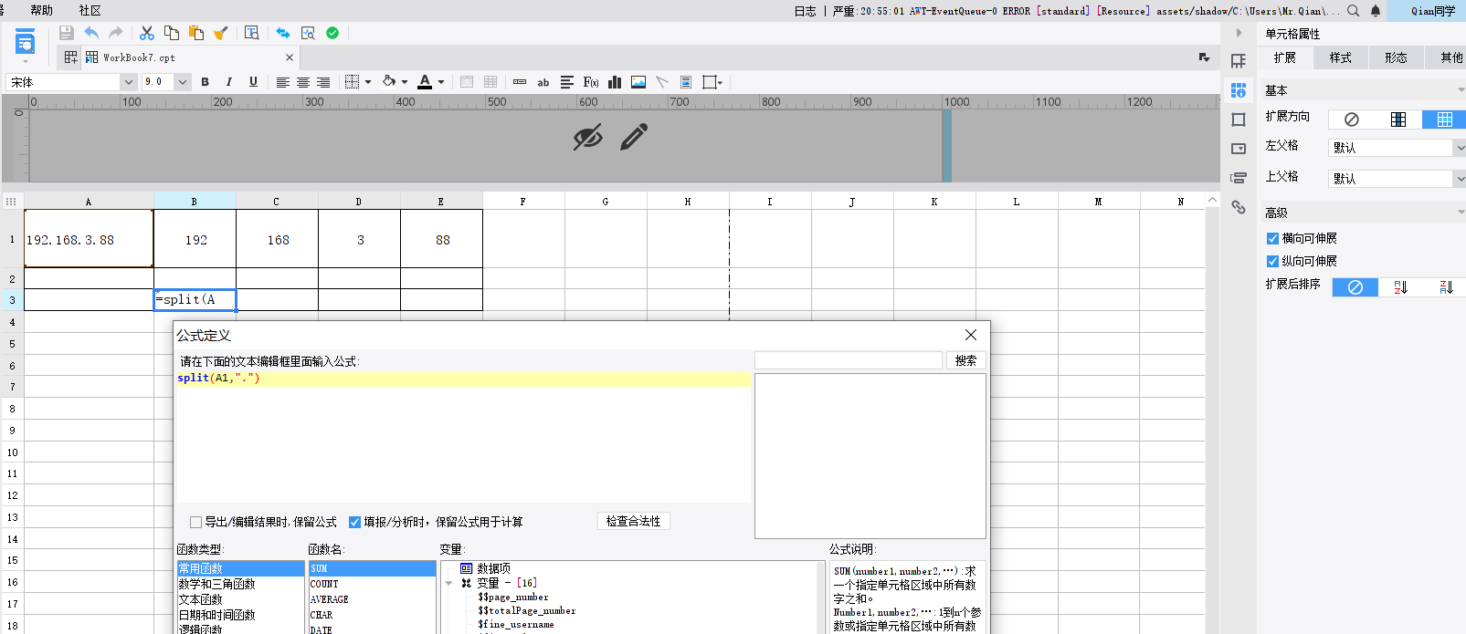Toggle Bold formatting button
Screen dimensions: 1466x634
[205, 82]
